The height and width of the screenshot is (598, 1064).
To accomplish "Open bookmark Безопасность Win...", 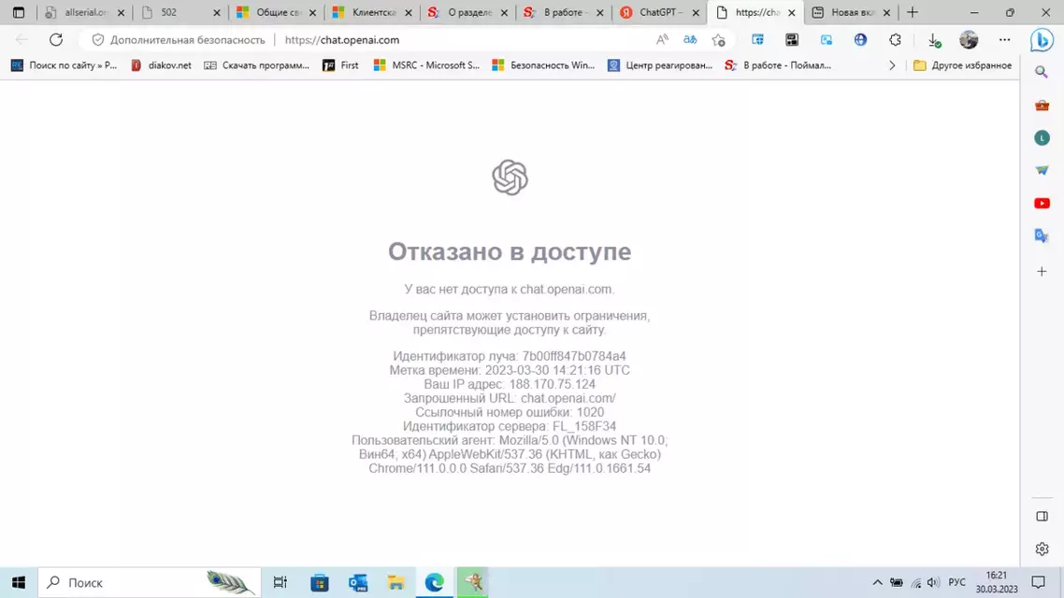I will [x=543, y=65].
